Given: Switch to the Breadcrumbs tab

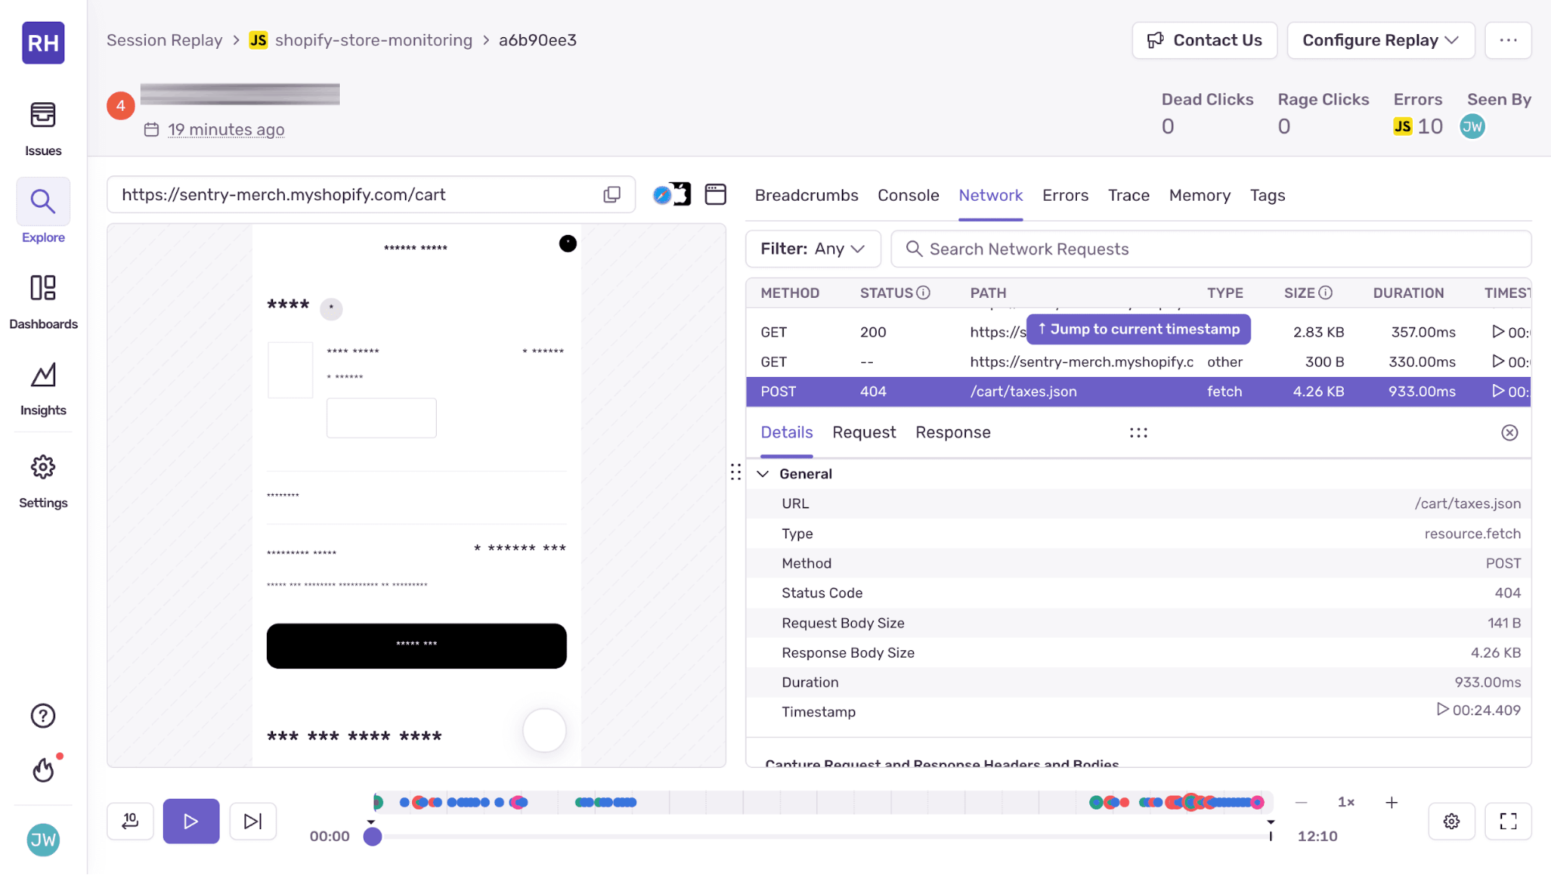Looking at the screenshot, I should click(806, 195).
